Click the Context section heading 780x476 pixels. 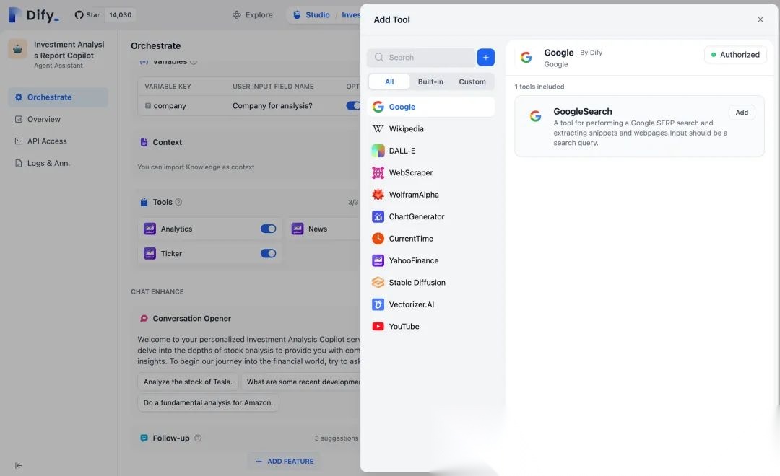point(167,142)
